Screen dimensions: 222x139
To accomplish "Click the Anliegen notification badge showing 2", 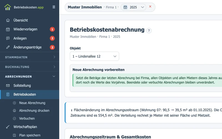I will pyautogui.click(x=52, y=38).
